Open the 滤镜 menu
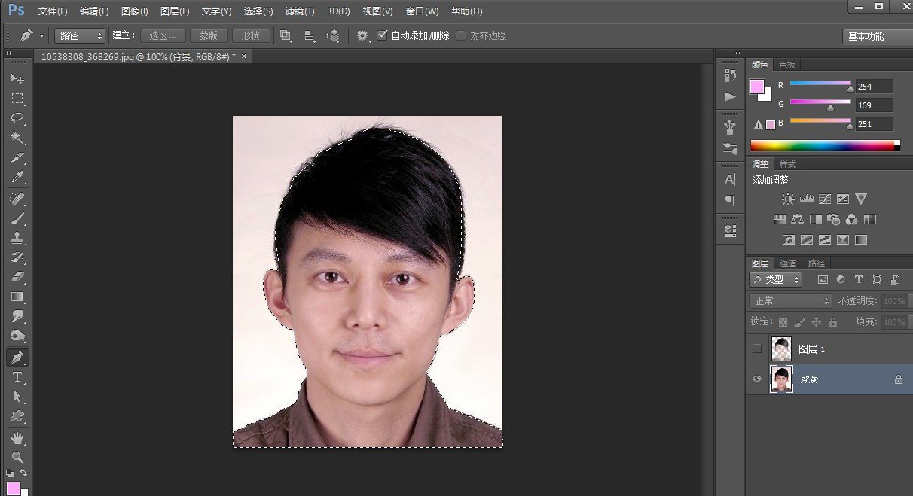The image size is (913, 496). coord(298,11)
